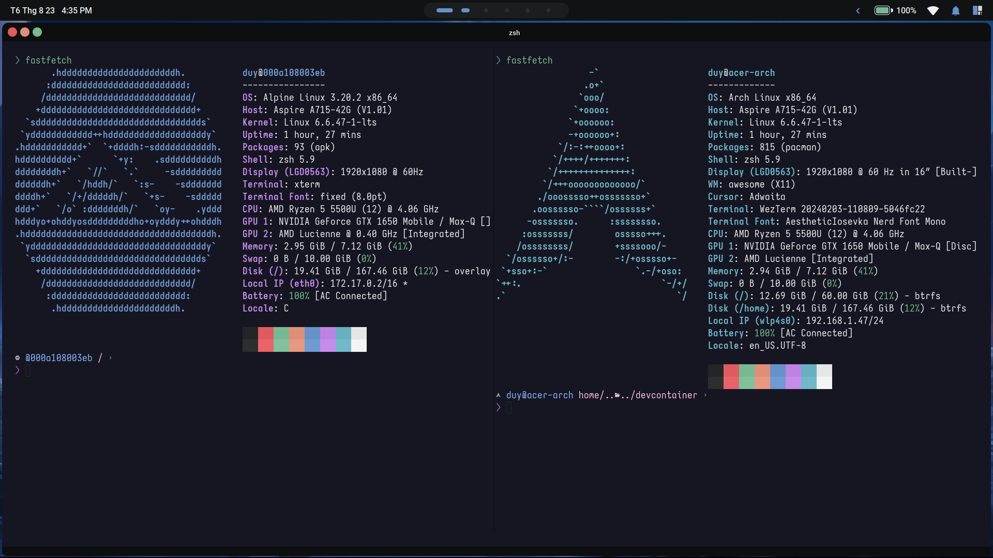The image size is (993, 558).
Task: Click 'Battery: 100% [AC Connected]' in right pane
Action: 780,333
